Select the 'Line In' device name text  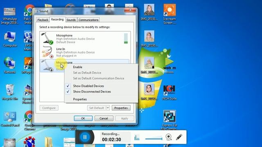tap(61, 49)
